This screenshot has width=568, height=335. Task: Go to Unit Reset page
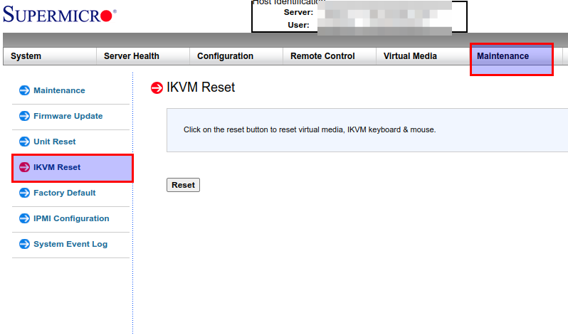pos(55,142)
